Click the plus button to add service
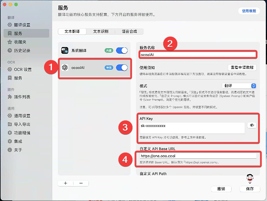Image resolution: width=267 pixels, height=201 pixels. tap(65, 183)
